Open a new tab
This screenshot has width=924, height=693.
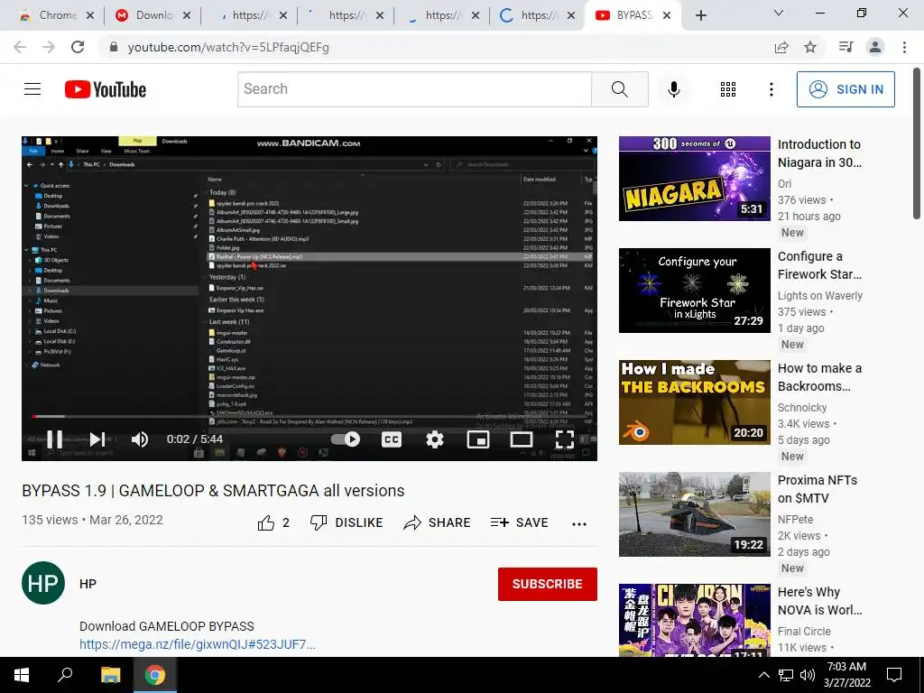point(700,15)
